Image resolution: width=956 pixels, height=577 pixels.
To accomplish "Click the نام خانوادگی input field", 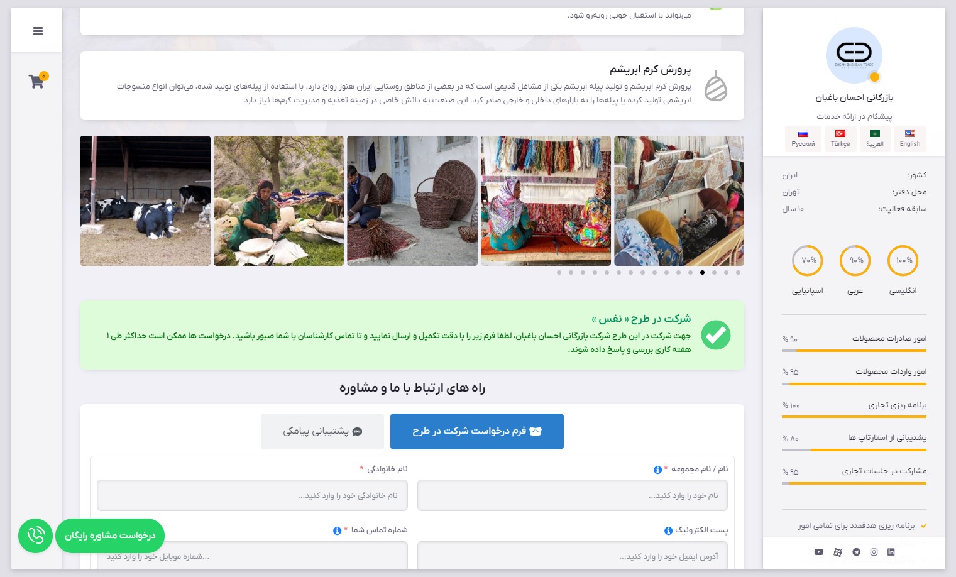I will (252, 495).
